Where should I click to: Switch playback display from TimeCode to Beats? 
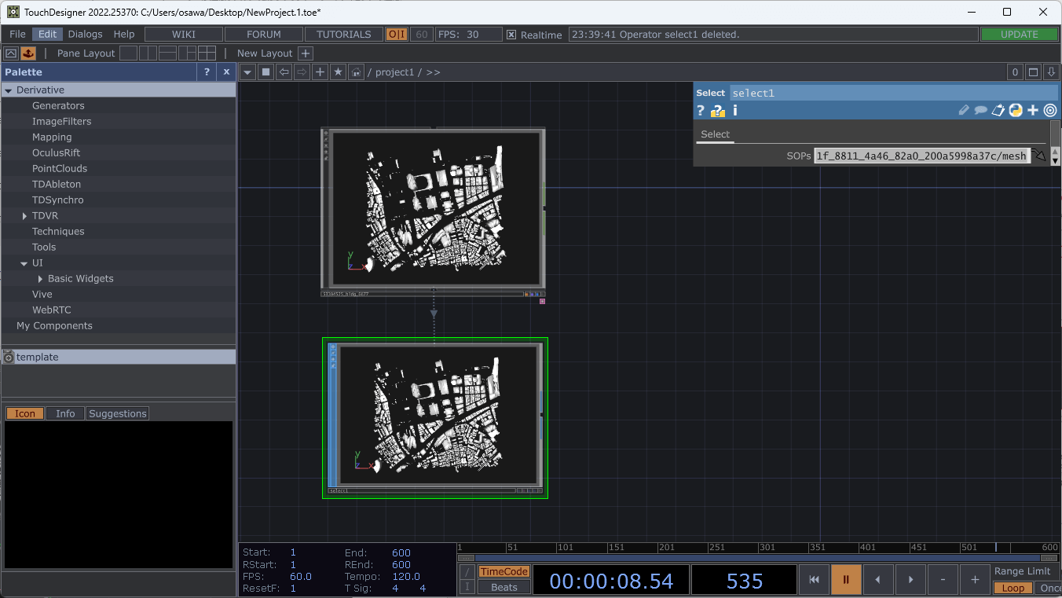pos(504,587)
